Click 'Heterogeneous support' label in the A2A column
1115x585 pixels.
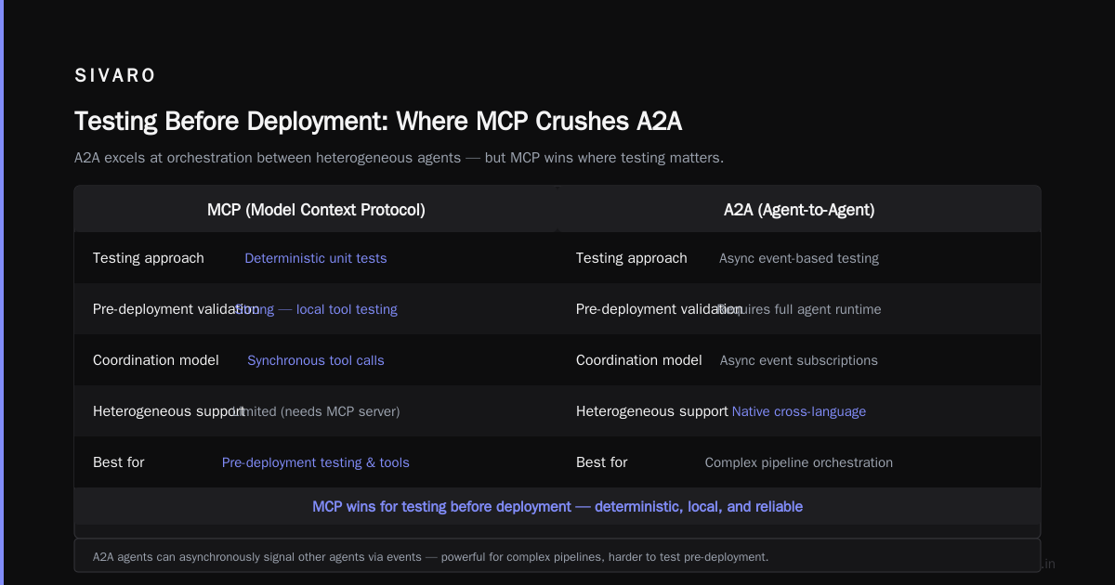point(652,411)
